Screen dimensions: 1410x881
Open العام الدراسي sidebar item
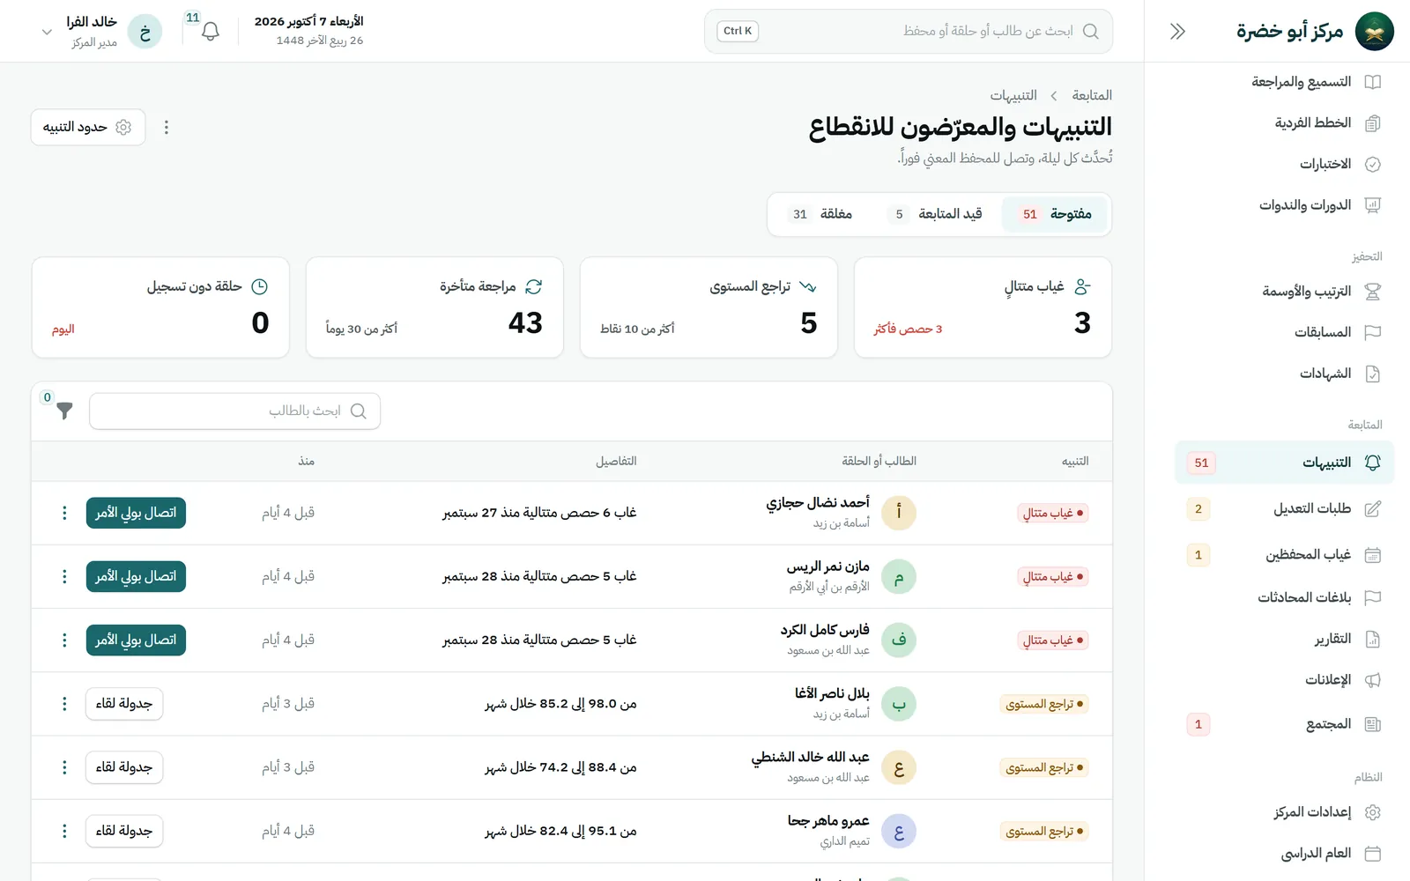point(1285,854)
